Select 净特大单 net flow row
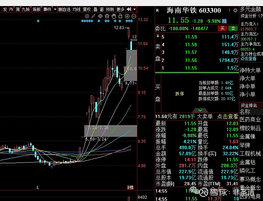This screenshot has height=201, width=263. click(250, 70)
